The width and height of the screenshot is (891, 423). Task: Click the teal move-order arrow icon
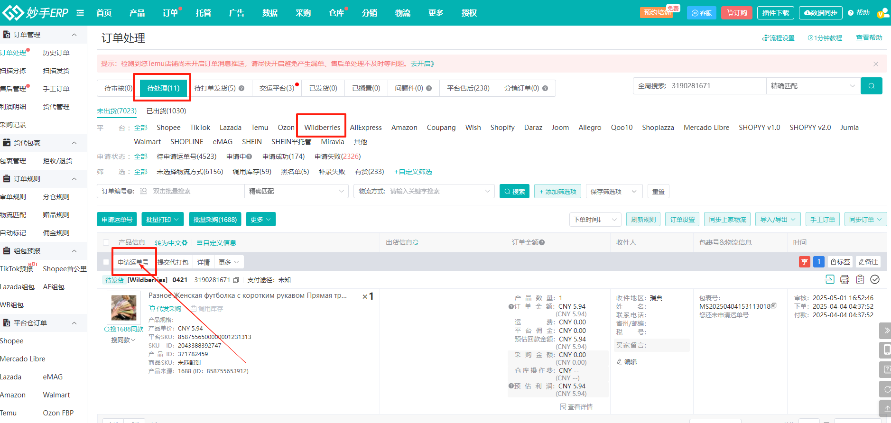[x=829, y=279]
